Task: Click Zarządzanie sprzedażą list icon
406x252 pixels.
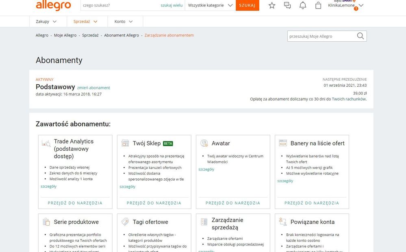Action: [x=204, y=222]
